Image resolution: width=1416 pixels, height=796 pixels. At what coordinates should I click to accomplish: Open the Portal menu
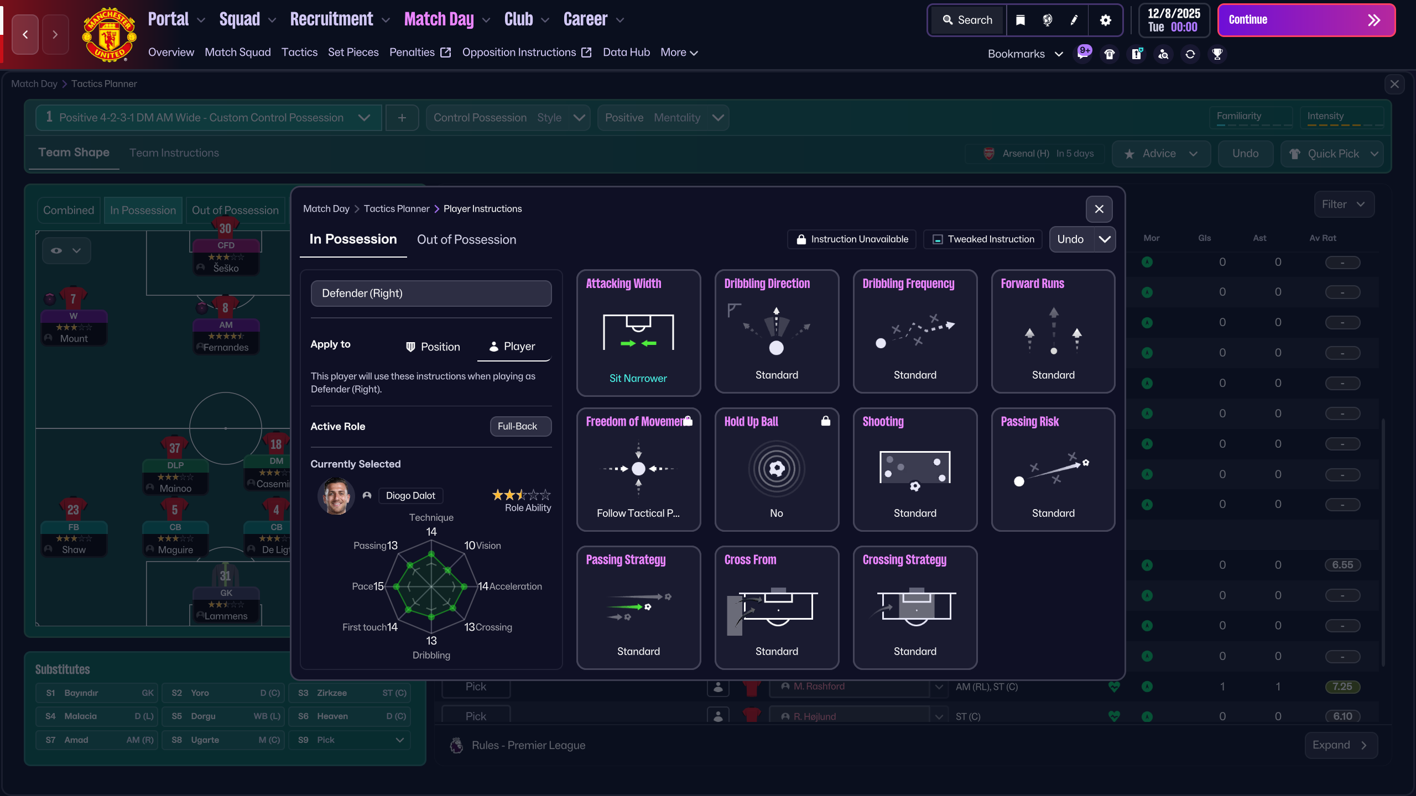pyautogui.click(x=176, y=19)
